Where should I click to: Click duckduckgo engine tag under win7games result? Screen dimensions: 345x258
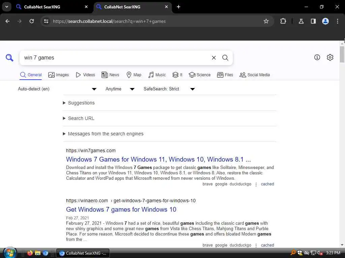(240, 184)
